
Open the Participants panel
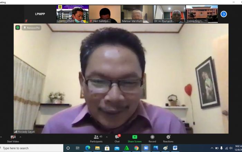click(96, 139)
